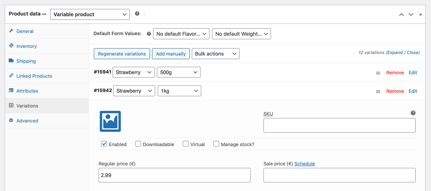Click the SKU input field

340,125
